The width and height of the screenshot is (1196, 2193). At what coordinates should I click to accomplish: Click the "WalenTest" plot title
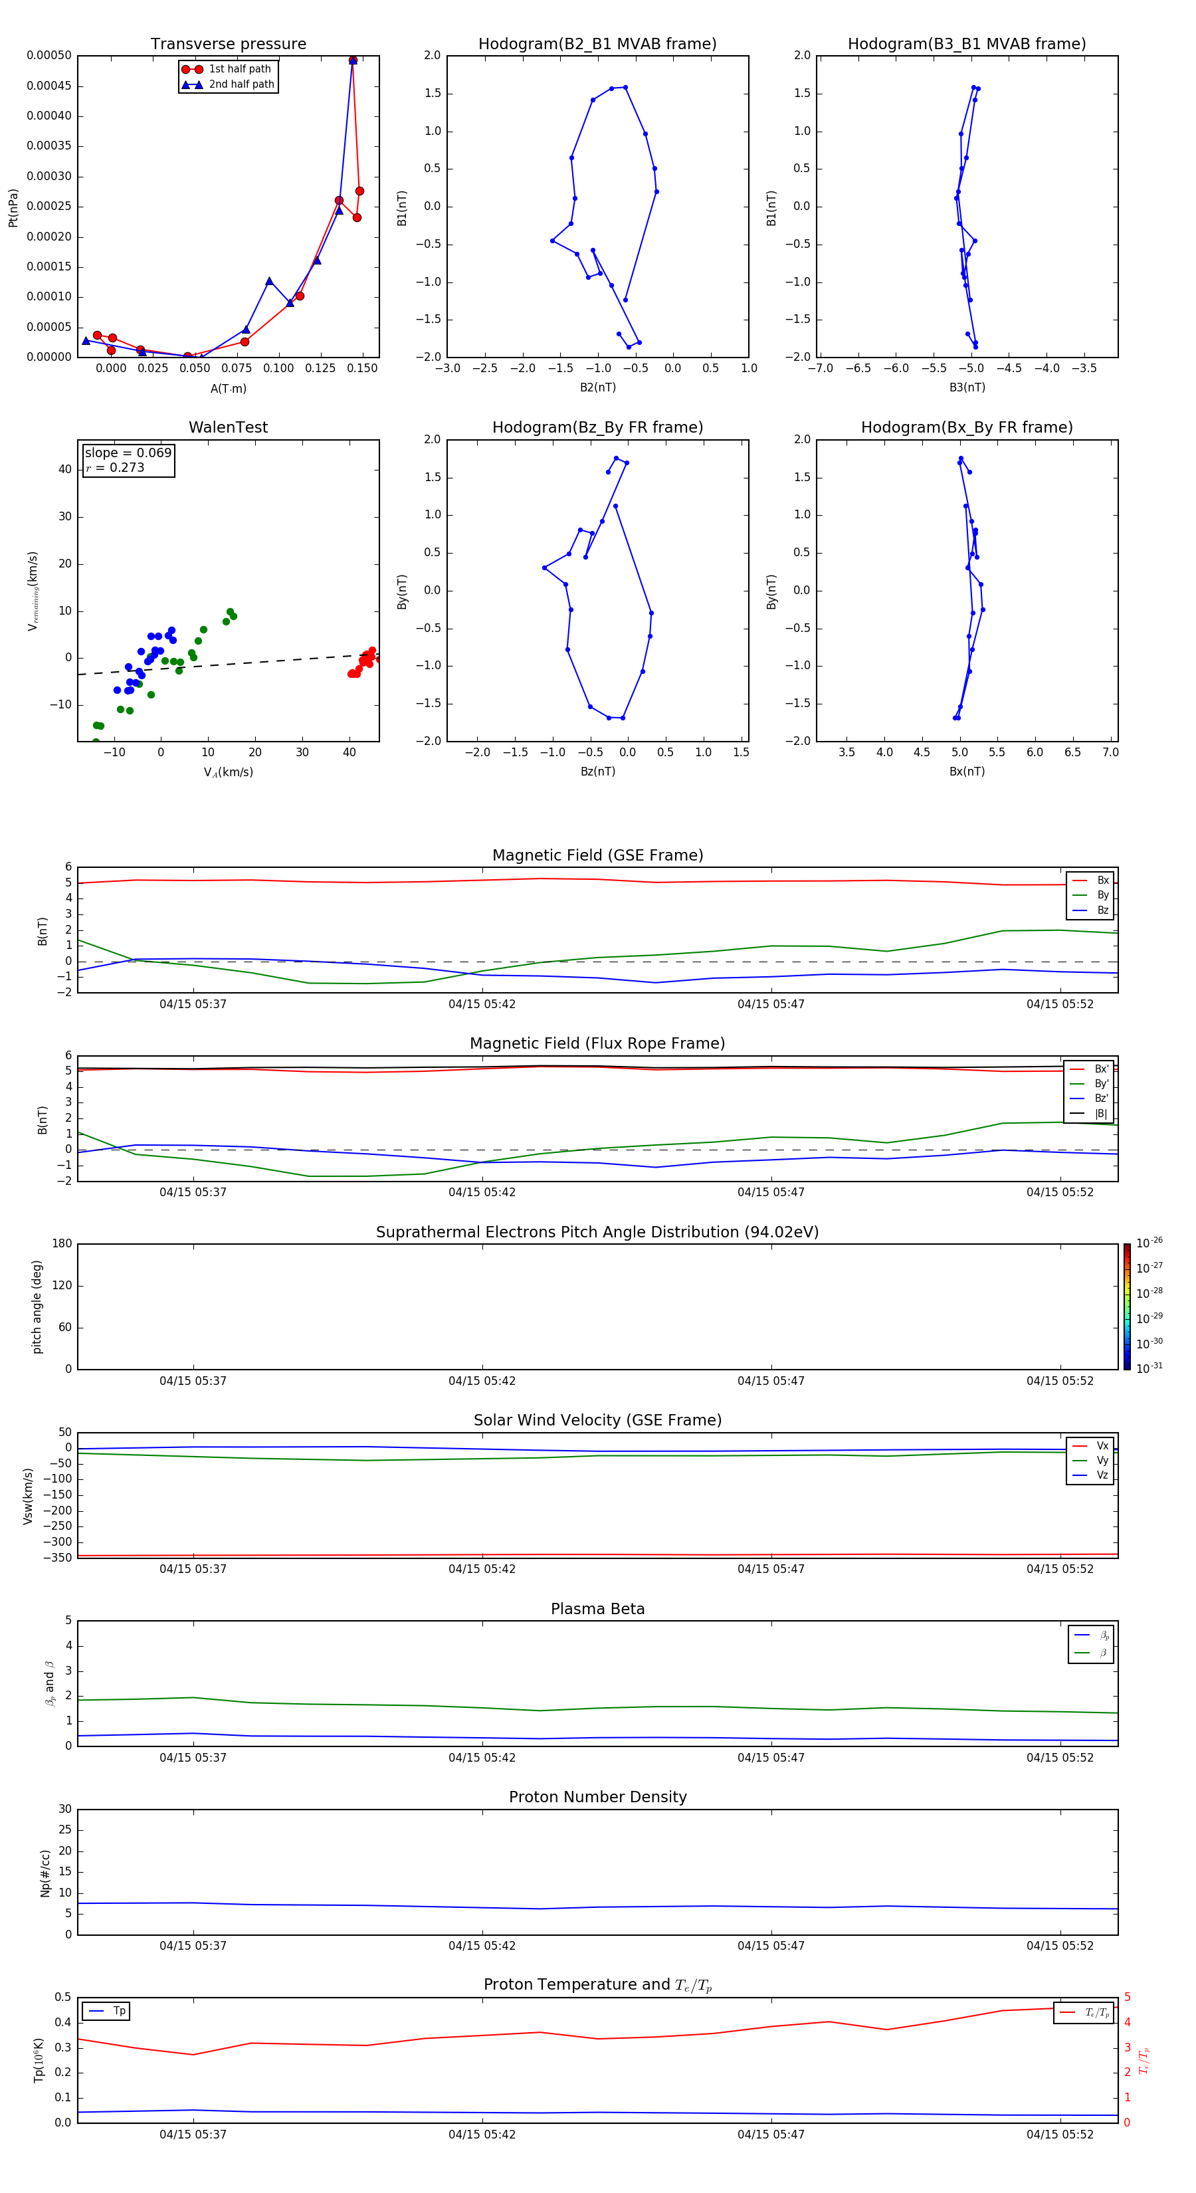[x=228, y=427]
